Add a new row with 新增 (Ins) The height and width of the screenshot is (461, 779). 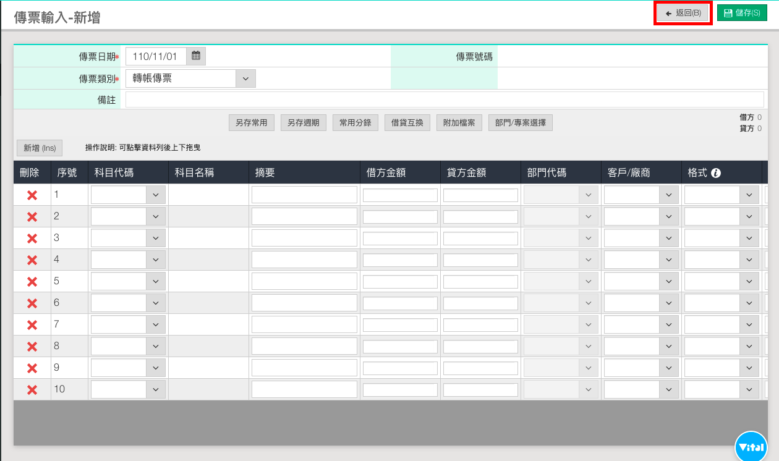pyautogui.click(x=40, y=148)
